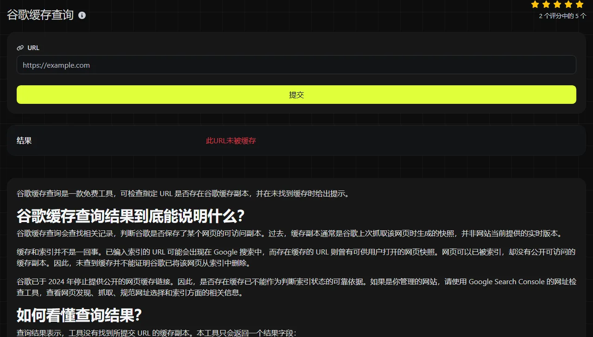Click the yellow 提交 submit button

point(296,95)
